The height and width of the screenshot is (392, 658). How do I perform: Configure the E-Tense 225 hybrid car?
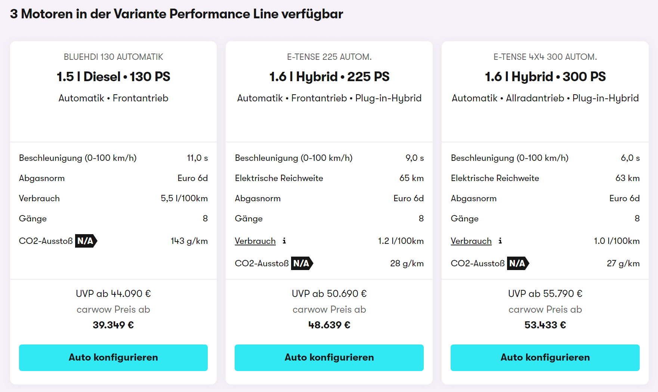point(329,358)
